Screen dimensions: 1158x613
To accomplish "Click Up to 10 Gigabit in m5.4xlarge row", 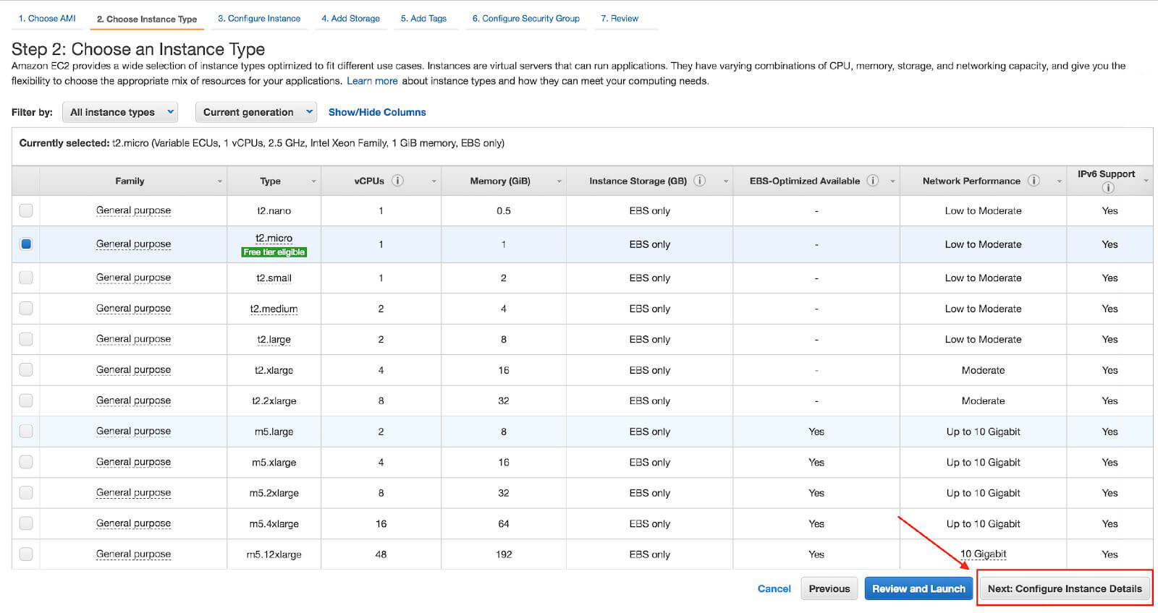I will pyautogui.click(x=983, y=523).
